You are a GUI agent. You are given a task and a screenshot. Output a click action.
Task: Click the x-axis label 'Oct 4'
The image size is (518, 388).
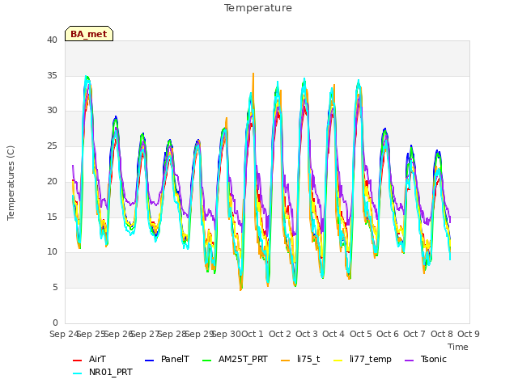[333, 334]
